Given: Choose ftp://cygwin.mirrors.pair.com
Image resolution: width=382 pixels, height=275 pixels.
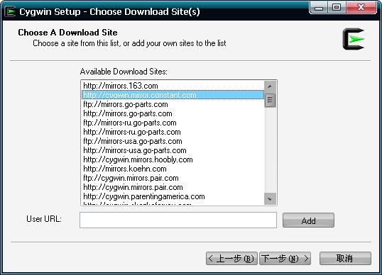Looking at the screenshot, I should tap(173, 178).
